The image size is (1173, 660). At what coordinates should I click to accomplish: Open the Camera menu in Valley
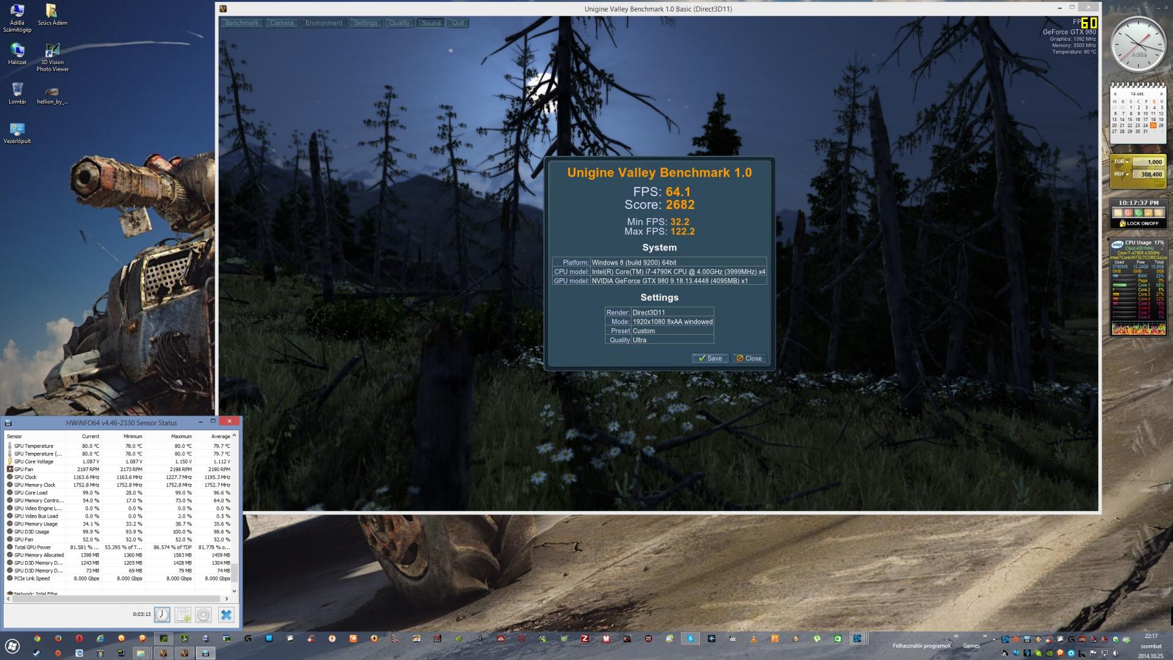pos(282,23)
